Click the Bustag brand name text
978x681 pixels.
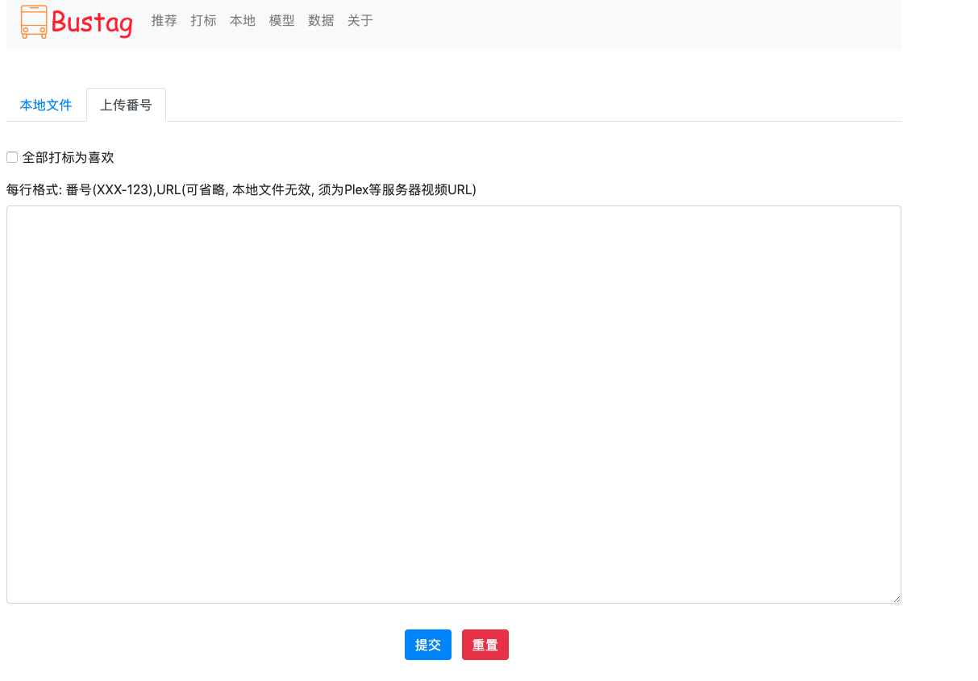pyautogui.click(x=92, y=23)
